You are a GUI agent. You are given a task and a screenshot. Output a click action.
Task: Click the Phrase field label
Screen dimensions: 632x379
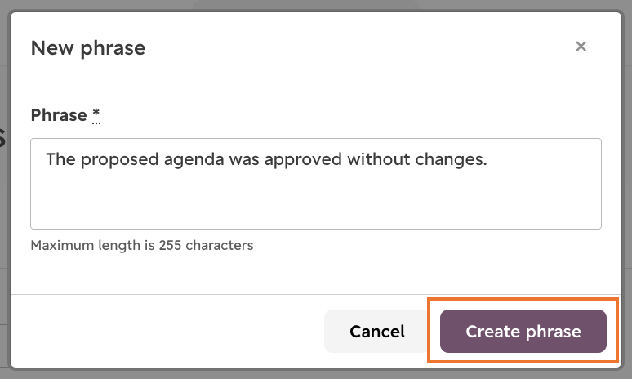59,115
